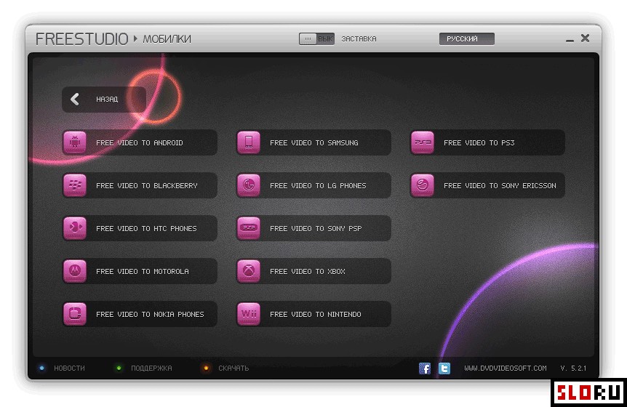The width and height of the screenshot is (627, 407).
Task: Open Free Video to Nintendo label
Action: (316, 315)
